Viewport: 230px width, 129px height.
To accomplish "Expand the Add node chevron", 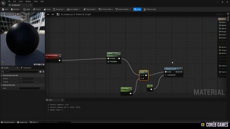I will [x=146, y=72].
